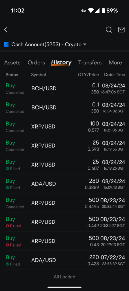The width and height of the screenshot is (129, 291).
Task: Tap the blue wallet account icon
Action: pos(6,45)
